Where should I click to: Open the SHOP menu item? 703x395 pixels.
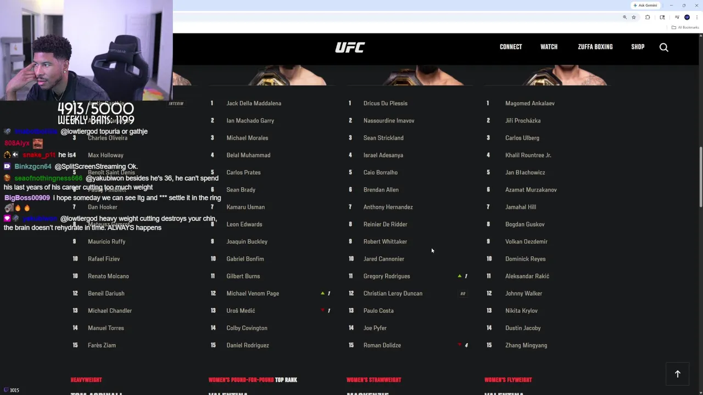(x=638, y=47)
